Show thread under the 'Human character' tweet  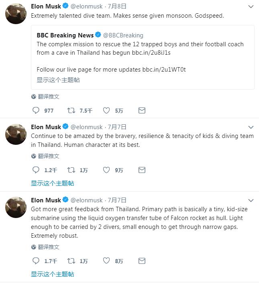point(53,183)
